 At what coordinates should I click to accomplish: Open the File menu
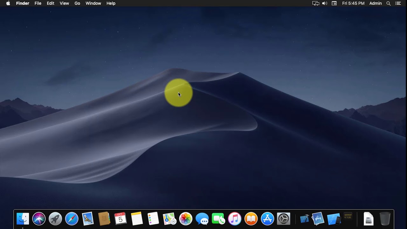pos(38,3)
